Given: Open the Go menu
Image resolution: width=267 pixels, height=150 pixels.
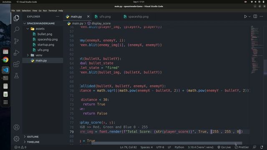Looking at the screenshot, I should click(40, 10).
